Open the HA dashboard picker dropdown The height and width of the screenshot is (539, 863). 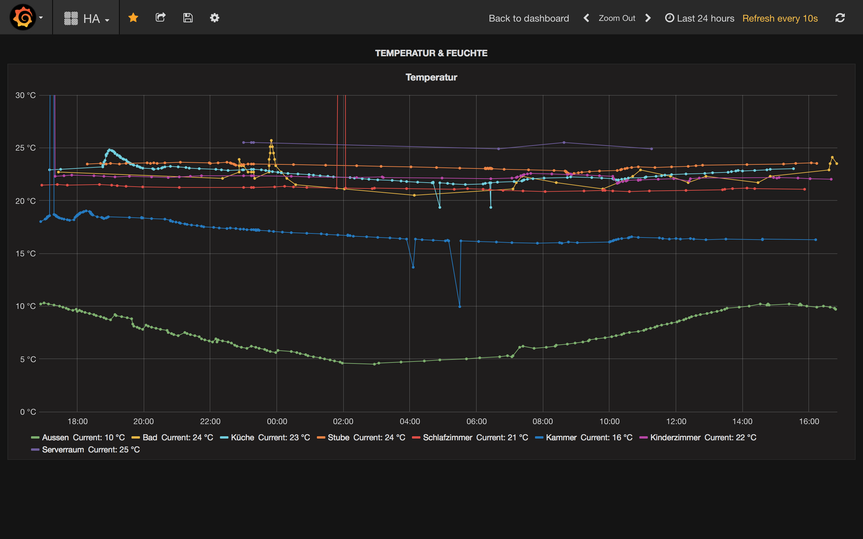pyautogui.click(x=87, y=18)
